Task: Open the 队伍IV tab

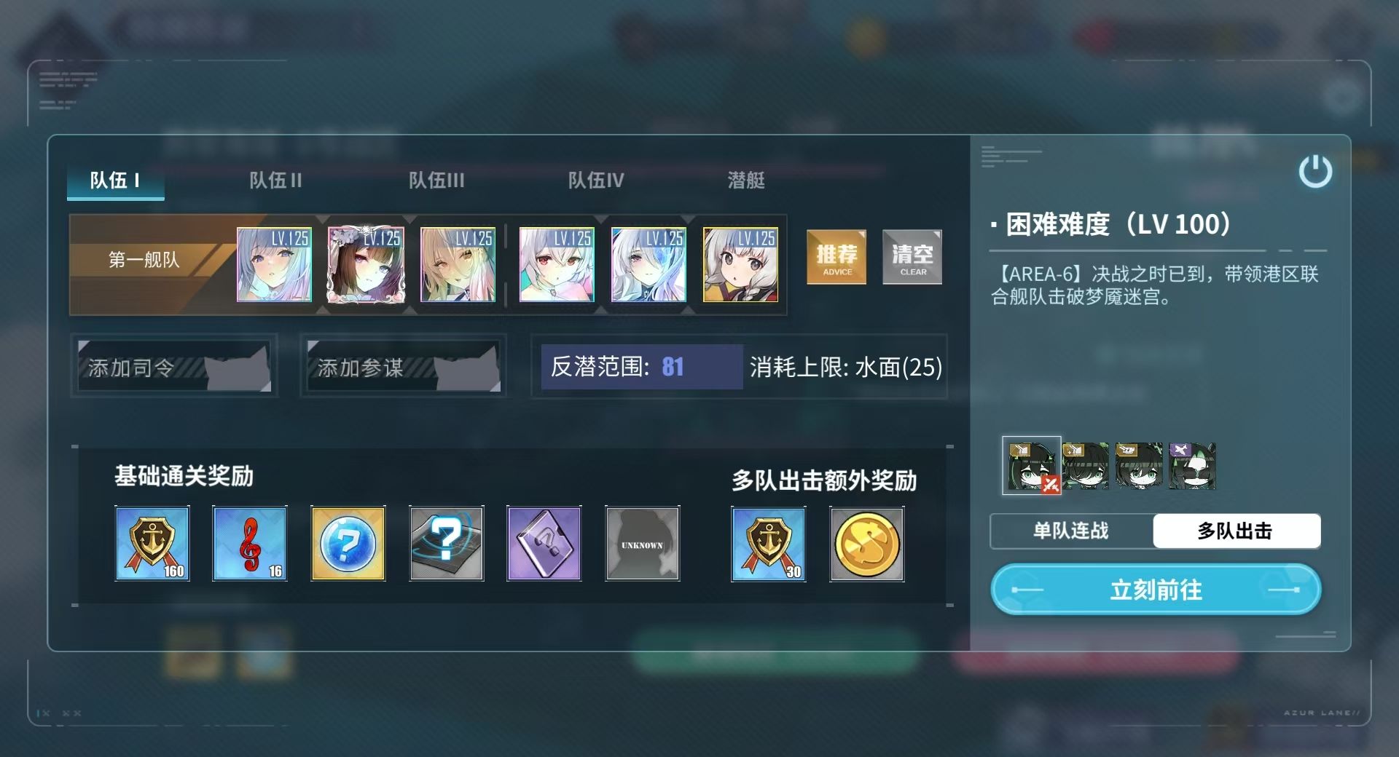Action: pos(596,181)
